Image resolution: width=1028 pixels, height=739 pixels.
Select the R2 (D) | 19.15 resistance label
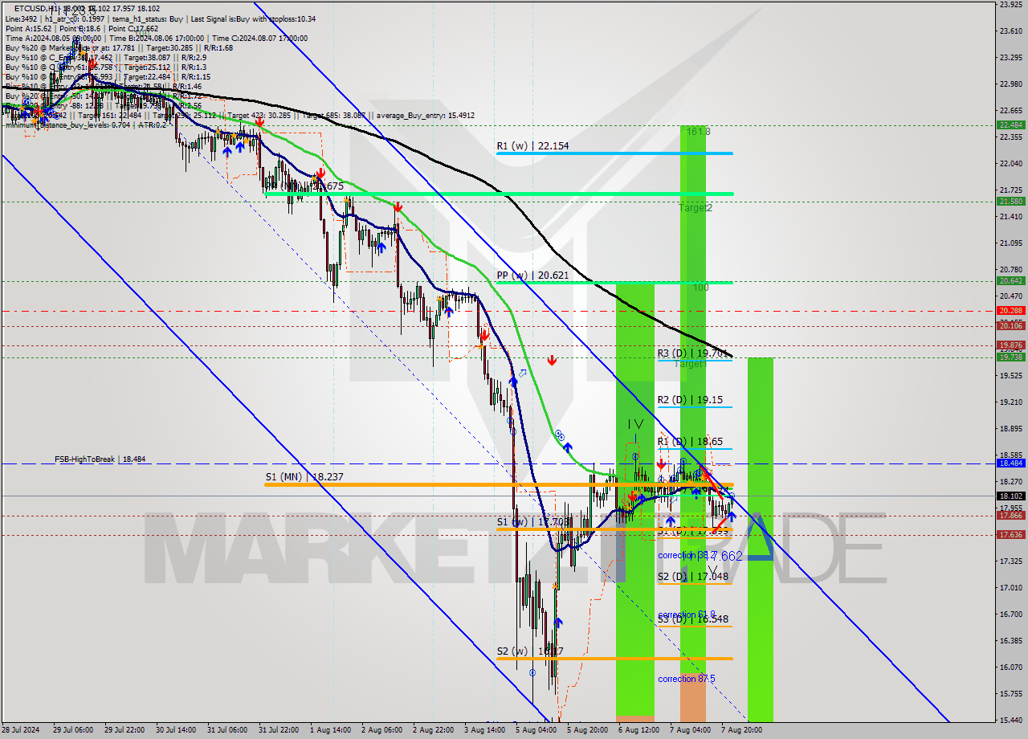coord(689,399)
